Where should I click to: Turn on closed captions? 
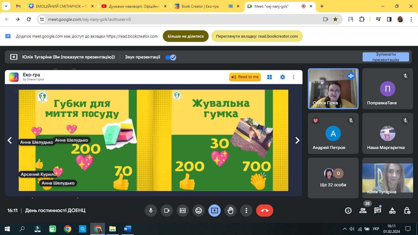(183, 211)
